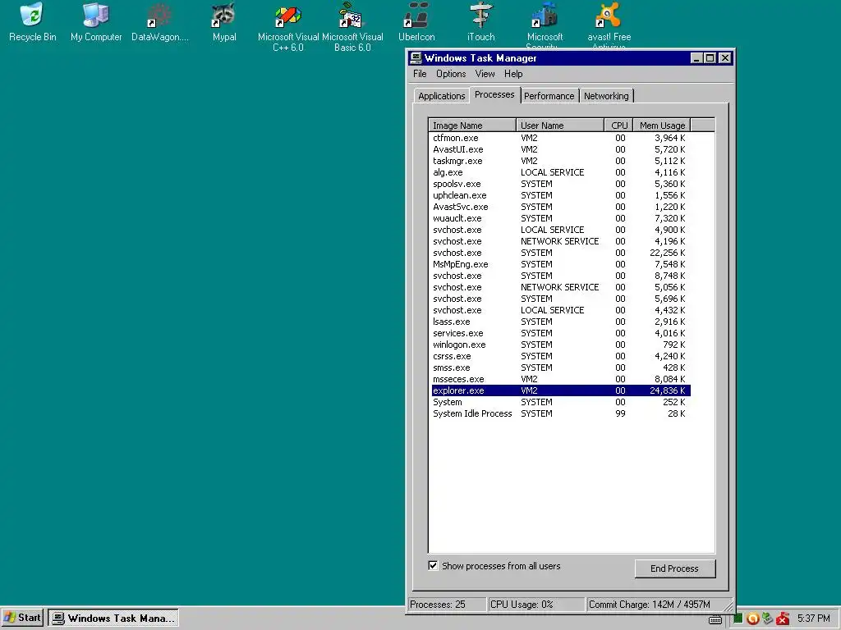The image size is (841, 630).
Task: Open the Options menu
Action: pos(451,74)
